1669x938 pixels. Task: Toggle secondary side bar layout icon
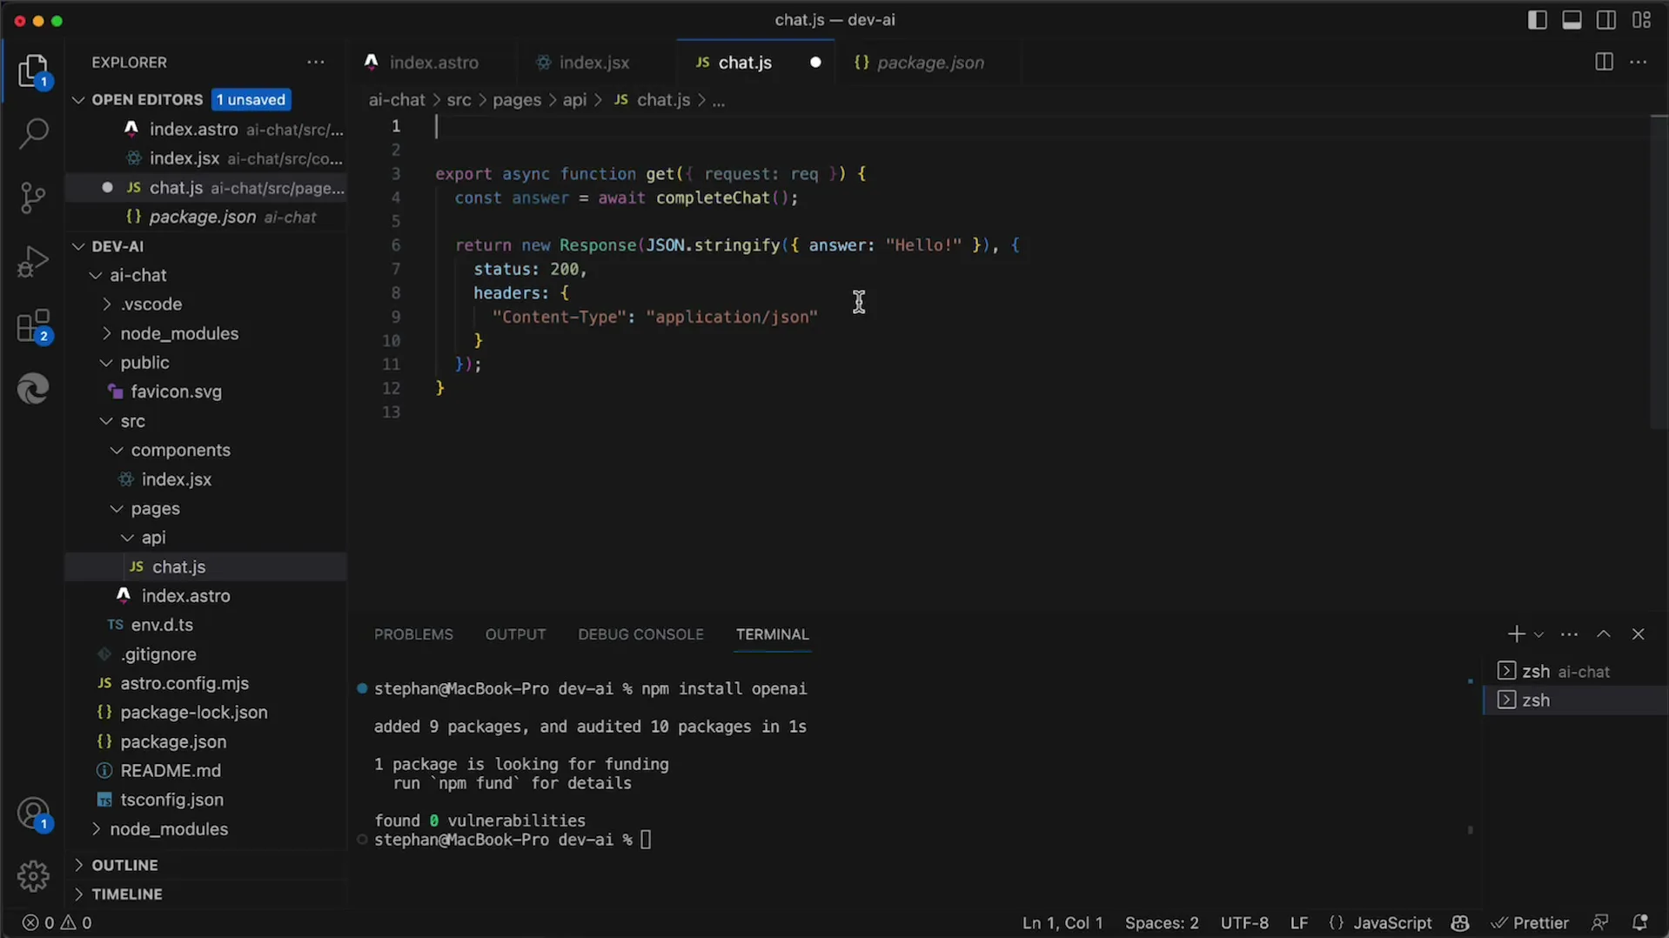(1606, 20)
